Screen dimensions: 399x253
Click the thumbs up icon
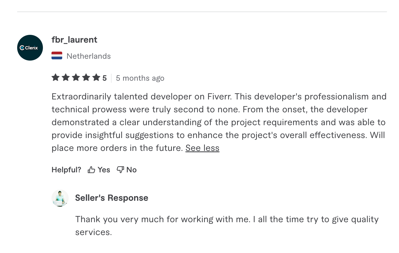coord(91,170)
